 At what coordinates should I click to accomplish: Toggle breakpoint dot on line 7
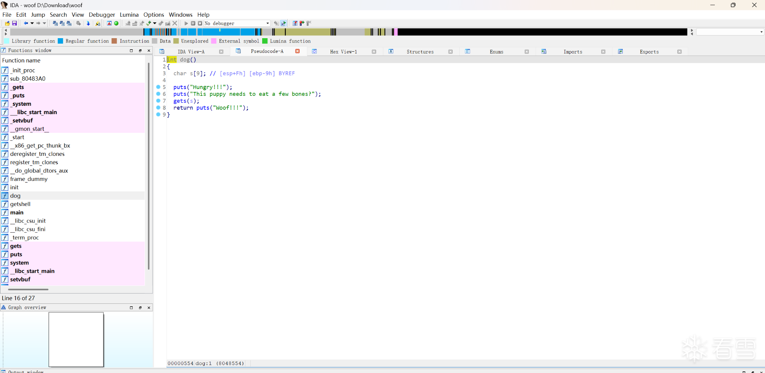[x=158, y=101]
